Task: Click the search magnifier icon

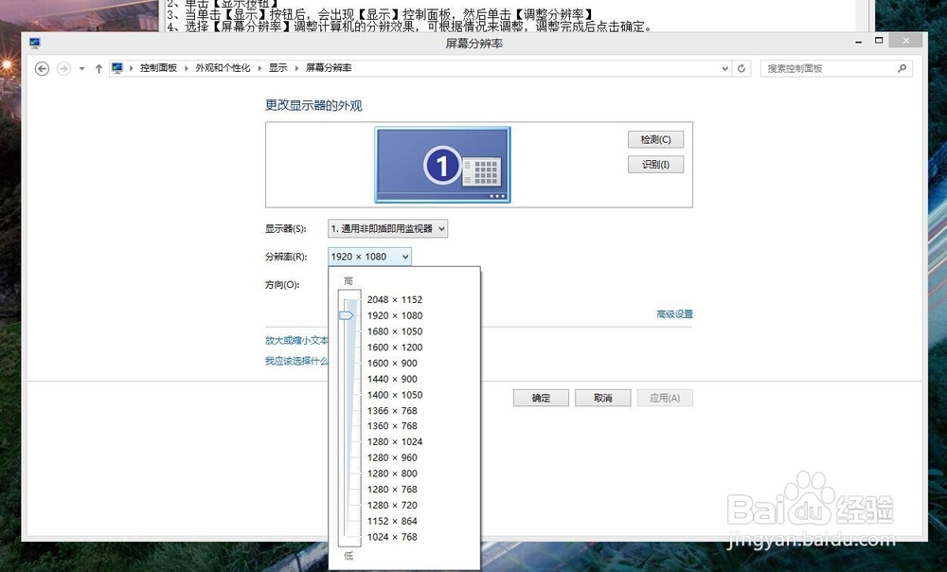Action: click(x=902, y=68)
